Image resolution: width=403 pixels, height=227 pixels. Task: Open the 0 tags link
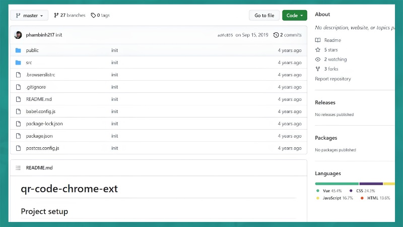(100, 15)
